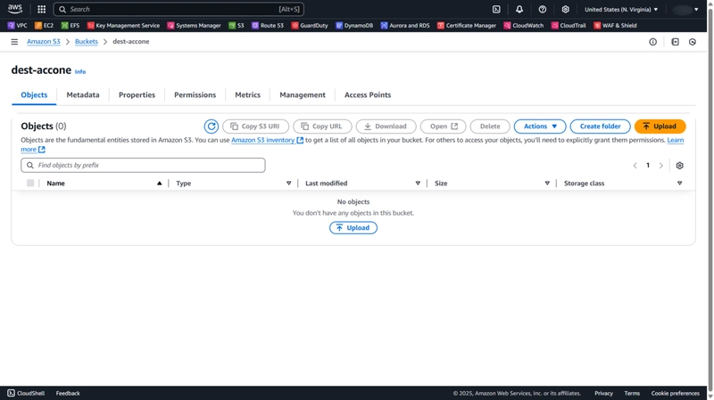
Task: Open Feedback in the footer
Action: point(68,393)
